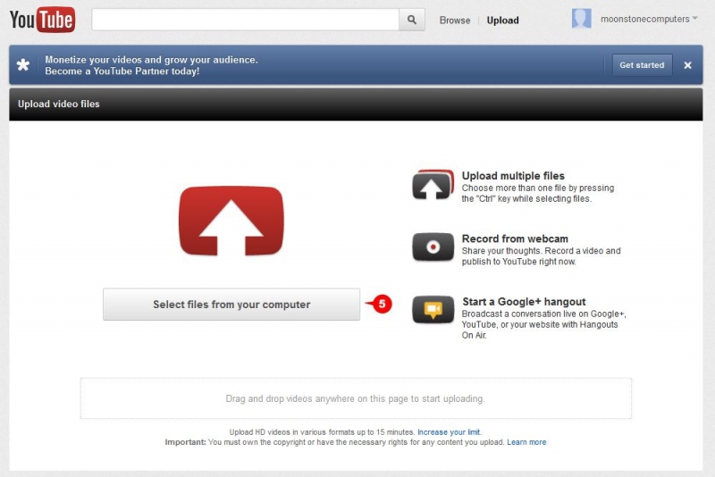Dismiss the monetize banner with X
Screen dimensions: 715x477
pos(687,65)
